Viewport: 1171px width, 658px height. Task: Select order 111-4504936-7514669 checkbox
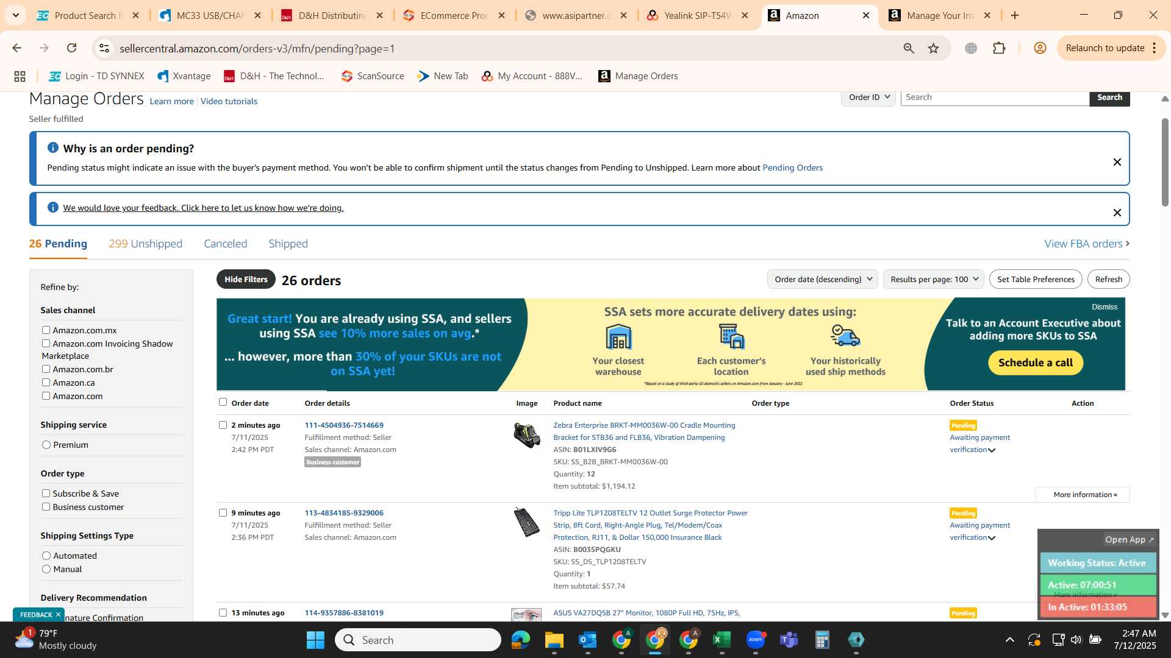pos(223,425)
